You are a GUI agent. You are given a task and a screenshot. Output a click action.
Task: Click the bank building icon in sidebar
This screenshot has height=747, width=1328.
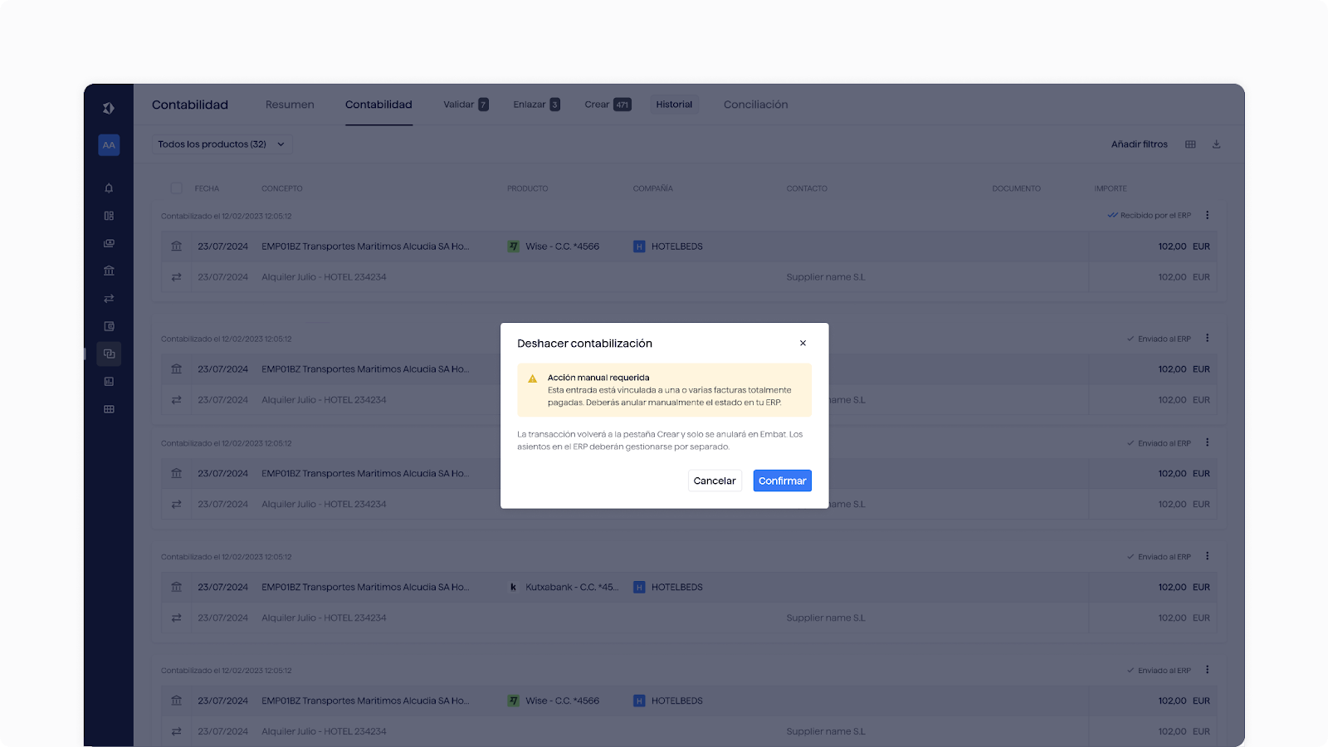click(x=109, y=271)
